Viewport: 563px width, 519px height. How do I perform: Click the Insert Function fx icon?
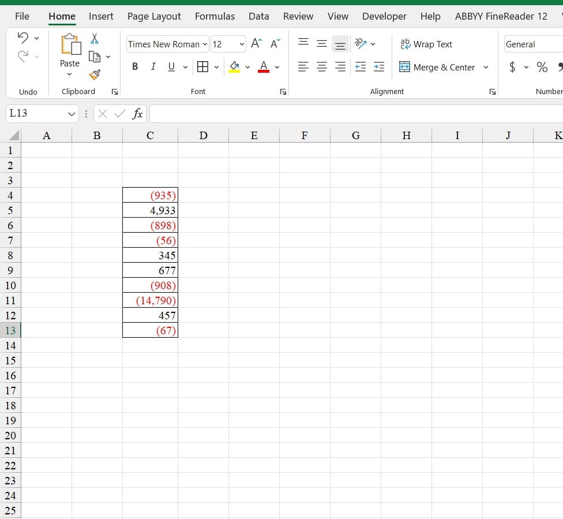click(x=137, y=114)
